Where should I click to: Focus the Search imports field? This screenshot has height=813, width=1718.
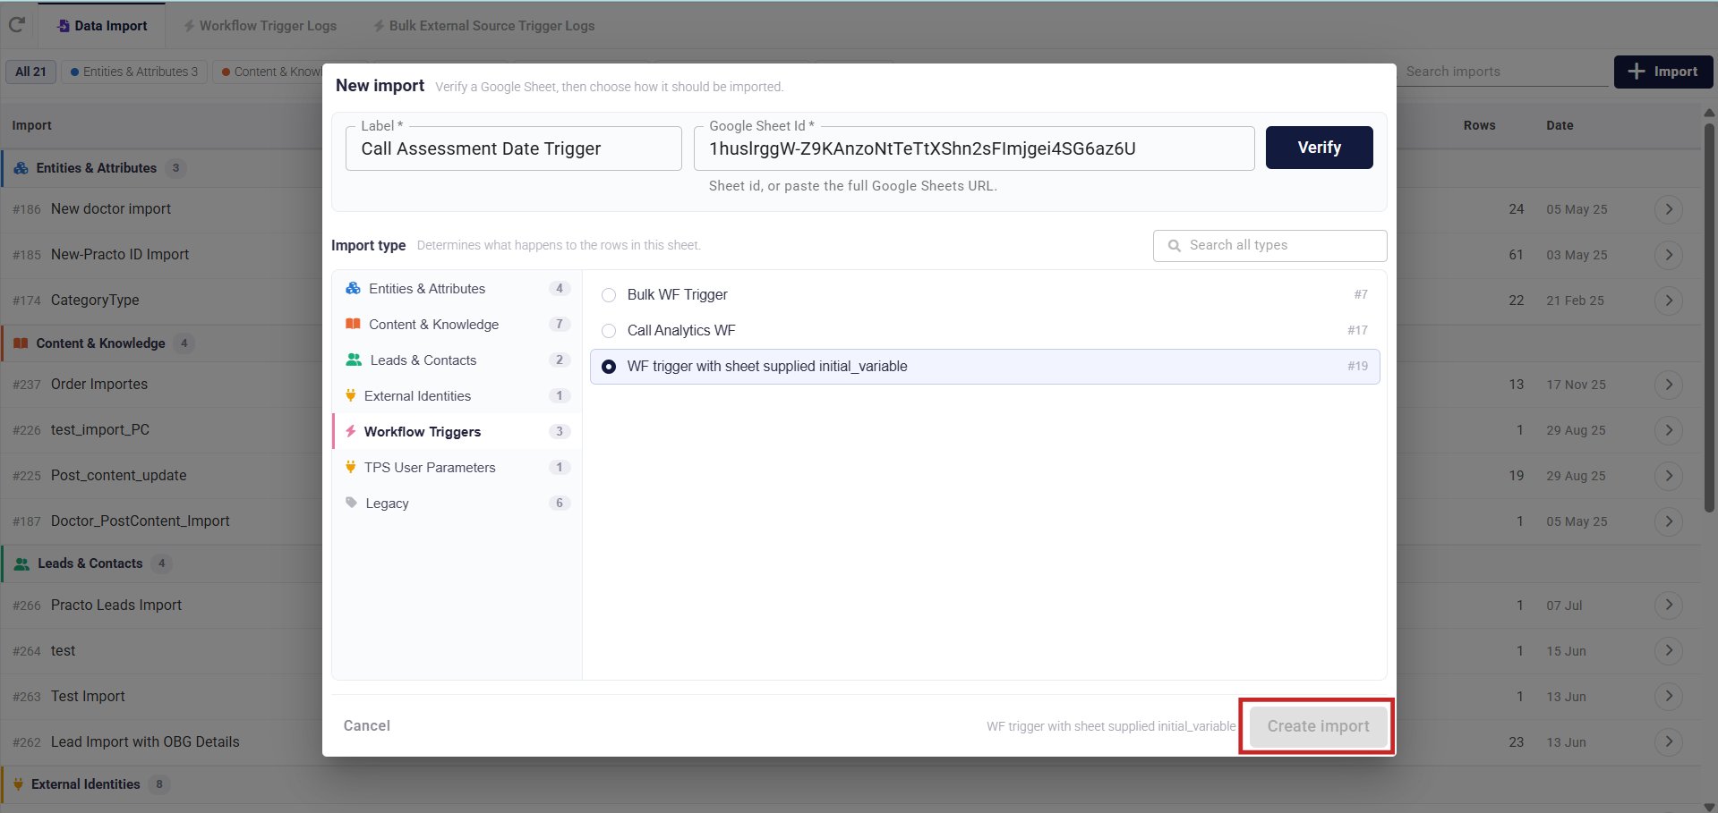1504,72
